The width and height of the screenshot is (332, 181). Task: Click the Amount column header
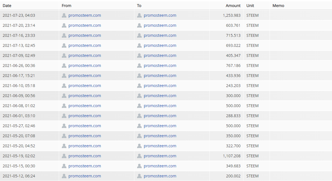pyautogui.click(x=233, y=6)
